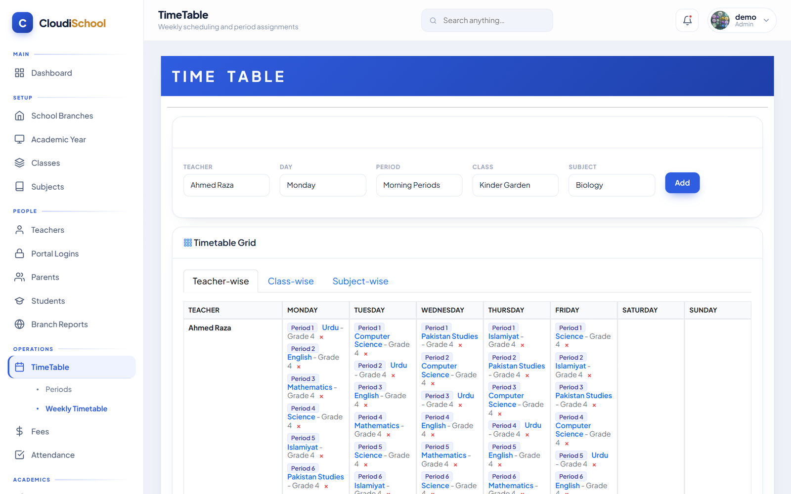Click the demo user avatar

(x=720, y=20)
